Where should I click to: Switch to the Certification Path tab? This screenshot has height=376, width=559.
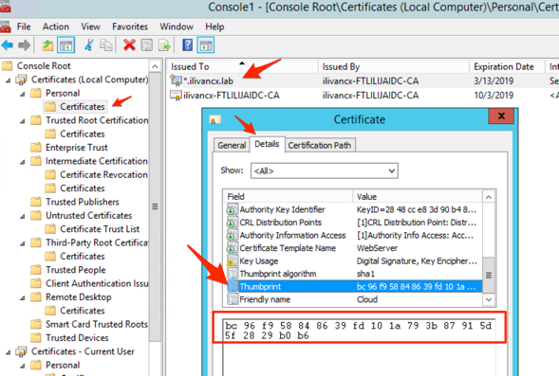pos(320,145)
